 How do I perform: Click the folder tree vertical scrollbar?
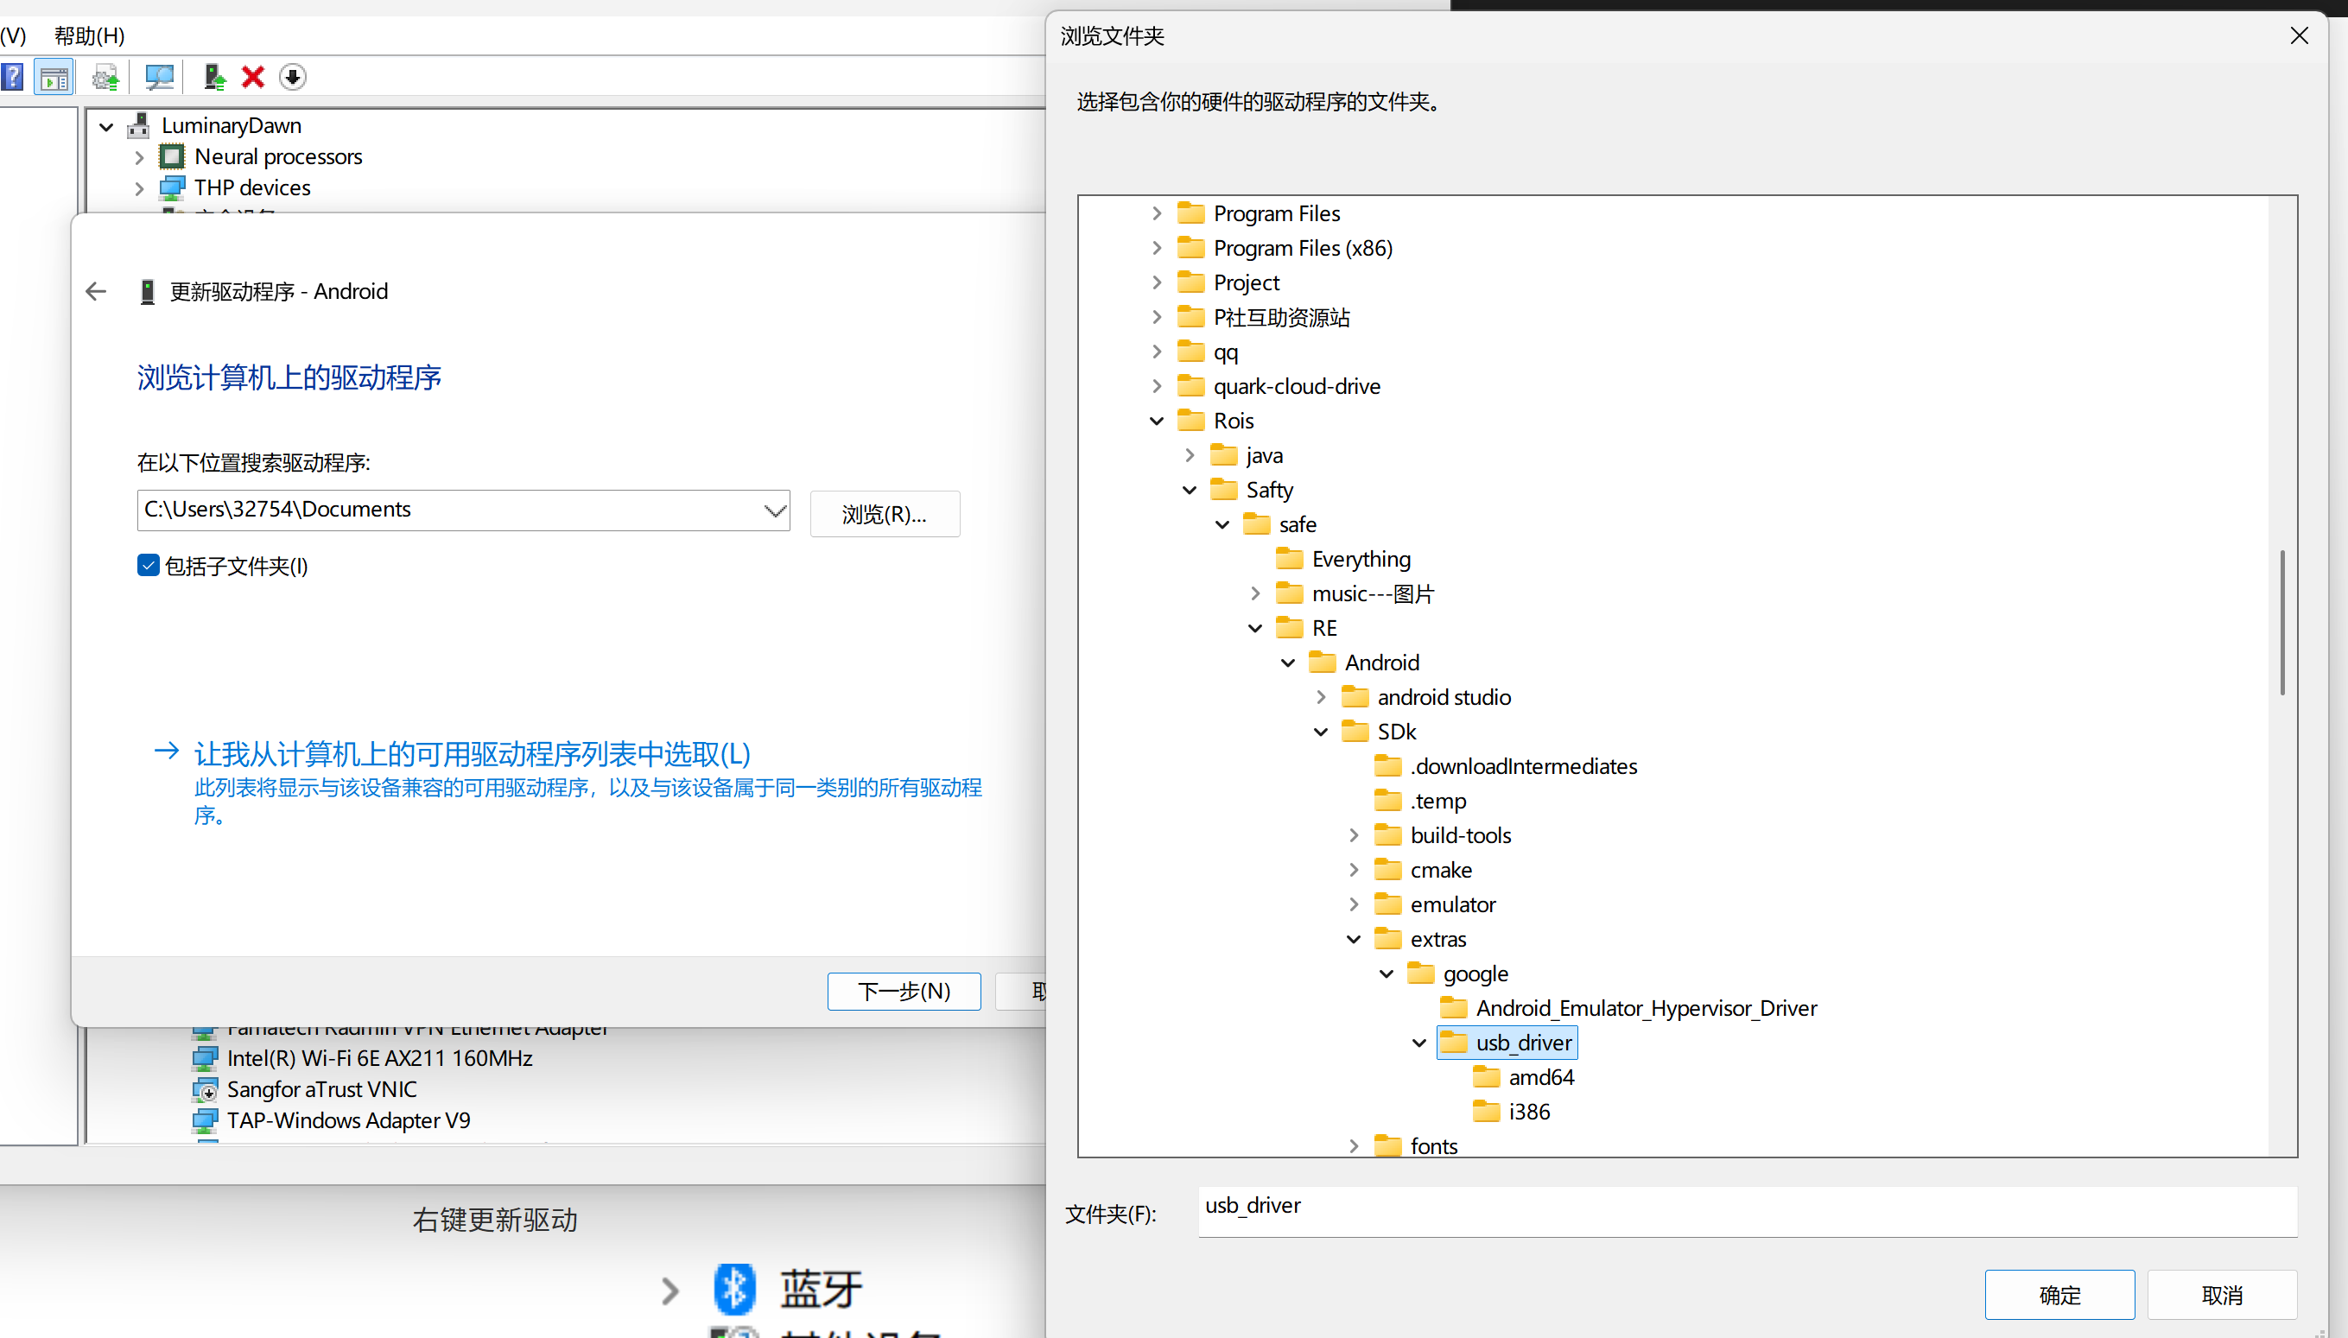tap(2281, 622)
